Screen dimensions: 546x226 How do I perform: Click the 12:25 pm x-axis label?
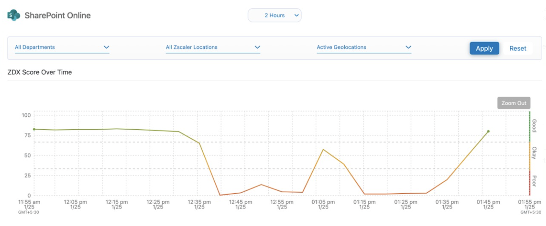[x=158, y=204]
